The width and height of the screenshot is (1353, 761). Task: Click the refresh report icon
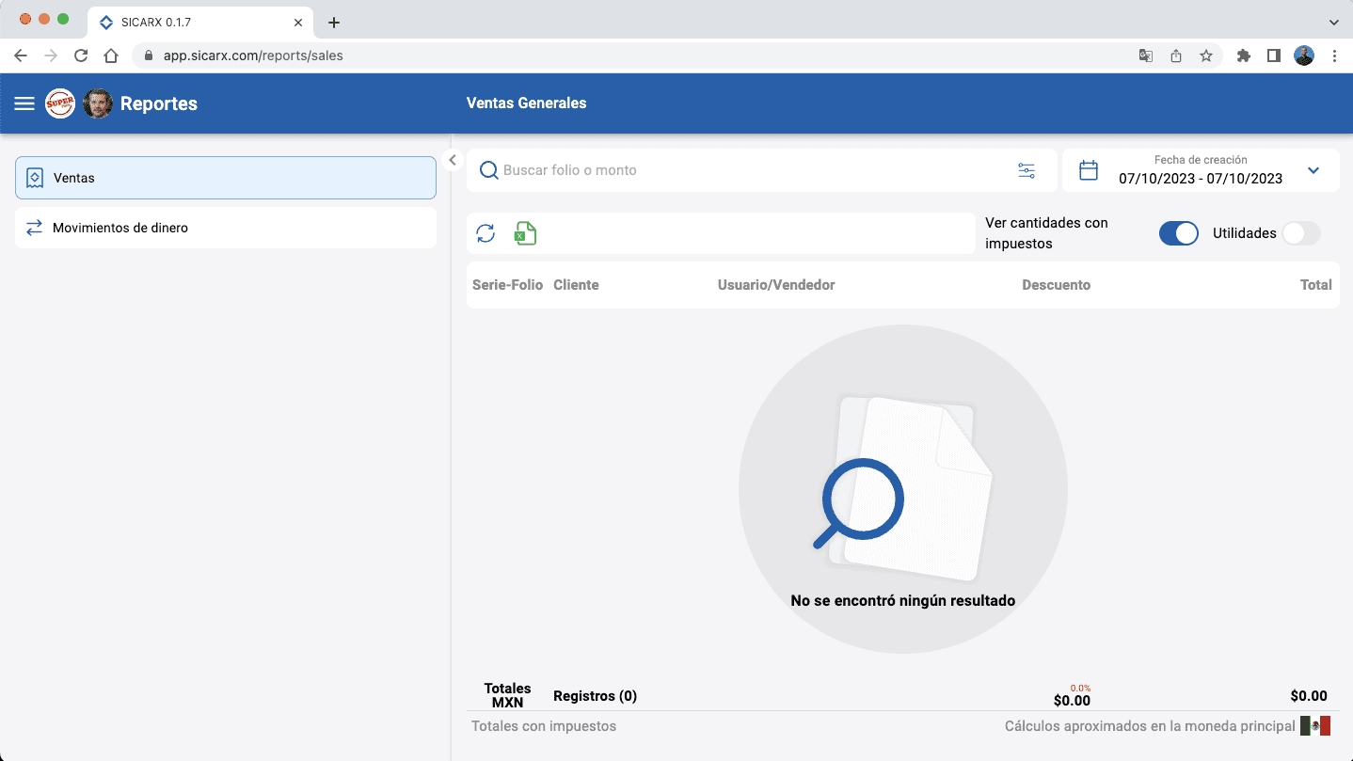coord(485,233)
